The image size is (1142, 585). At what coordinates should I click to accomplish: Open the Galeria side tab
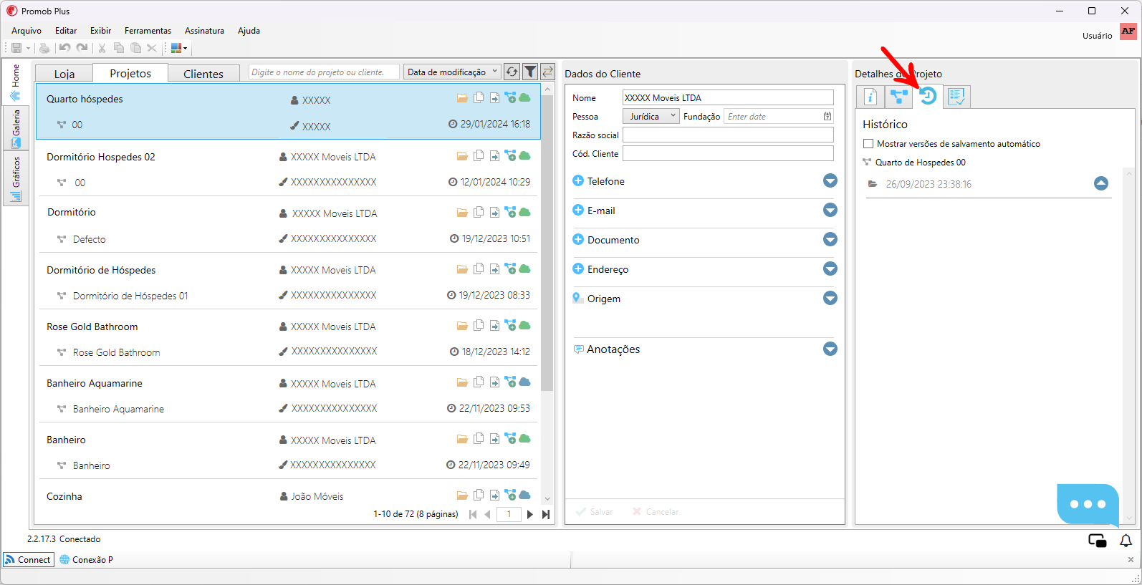pos(16,127)
